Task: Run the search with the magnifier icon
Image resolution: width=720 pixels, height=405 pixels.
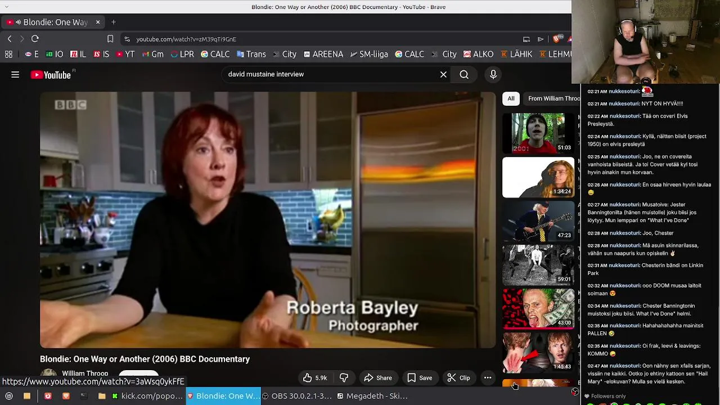Action: pos(464,74)
